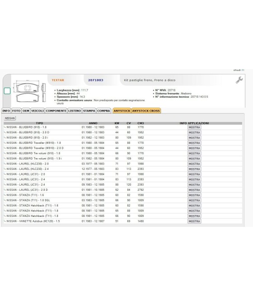Switch to the INFO tab
The width and height of the screenshot is (253, 296).
click(6, 111)
